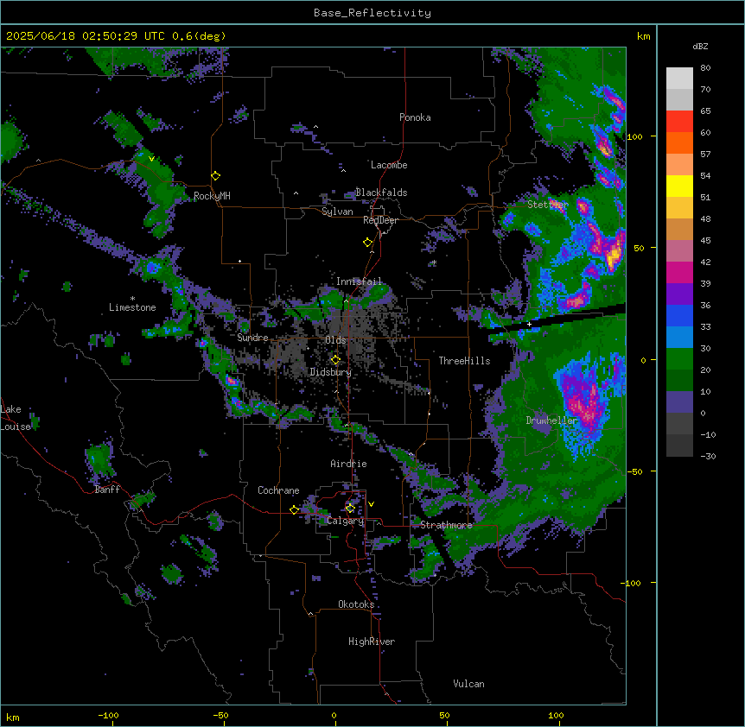Click the Olds town label
Image resolution: width=745 pixels, height=727 pixels.
pyautogui.click(x=335, y=340)
